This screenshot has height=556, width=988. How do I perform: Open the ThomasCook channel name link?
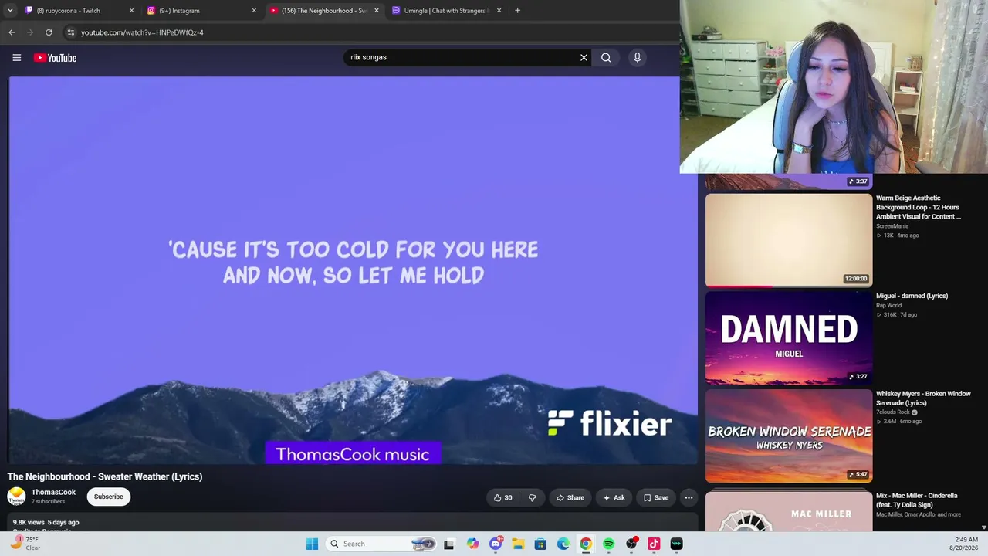[53, 493]
